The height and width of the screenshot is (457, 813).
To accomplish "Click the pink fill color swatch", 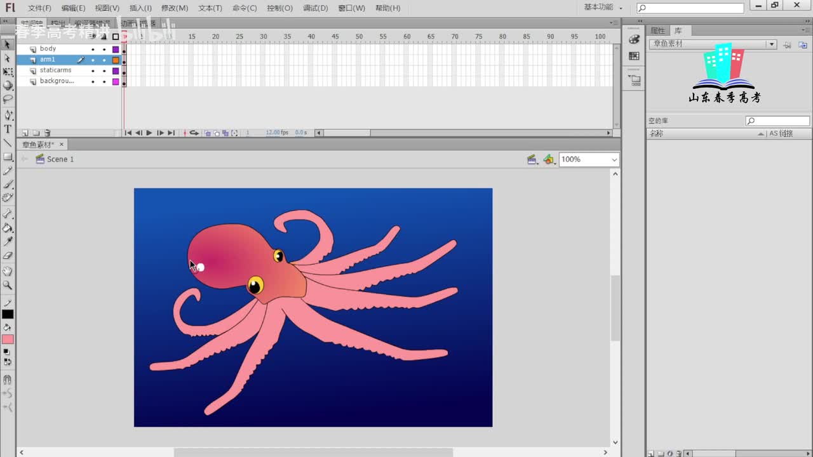I will [x=8, y=340].
